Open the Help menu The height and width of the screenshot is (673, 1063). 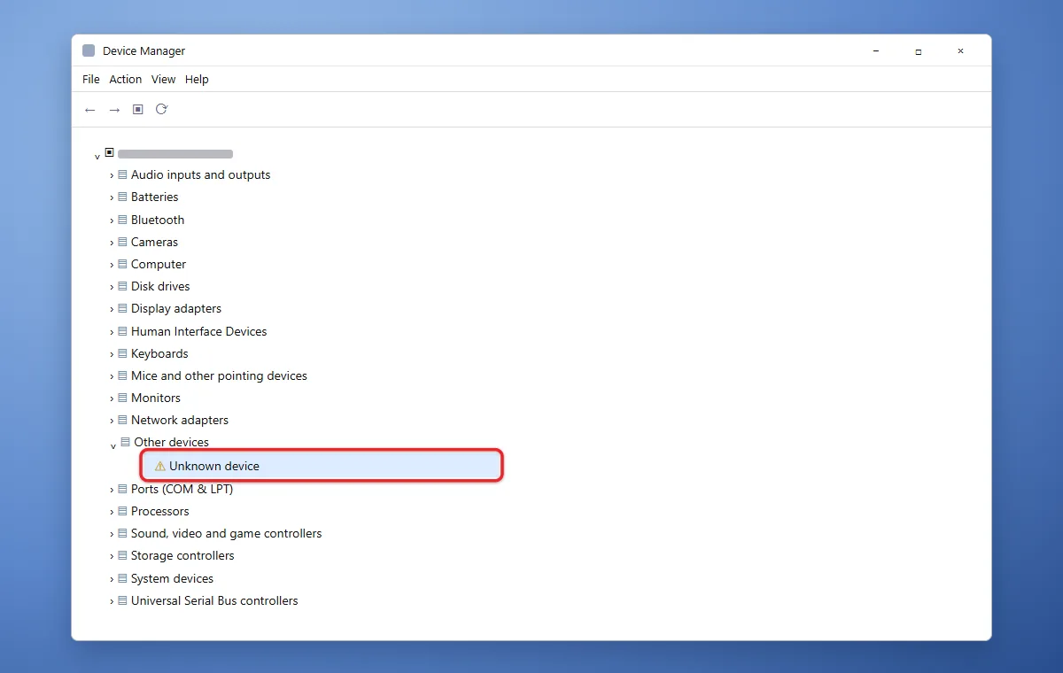197,80
